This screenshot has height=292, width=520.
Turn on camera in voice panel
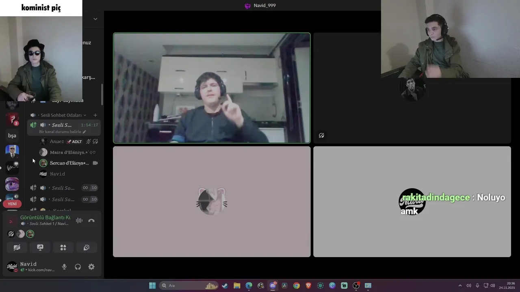(17, 247)
